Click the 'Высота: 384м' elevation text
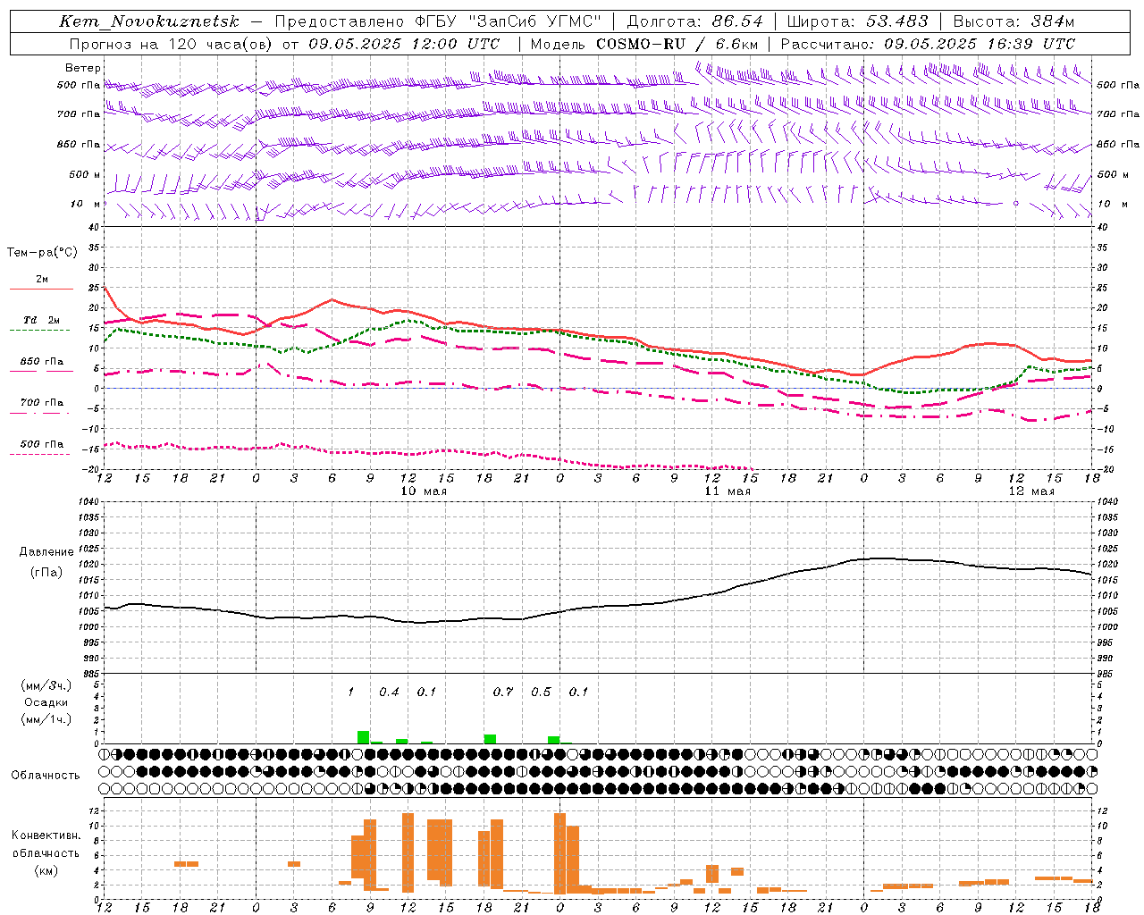Image resolution: width=1144 pixels, height=915 pixels. click(x=1014, y=21)
